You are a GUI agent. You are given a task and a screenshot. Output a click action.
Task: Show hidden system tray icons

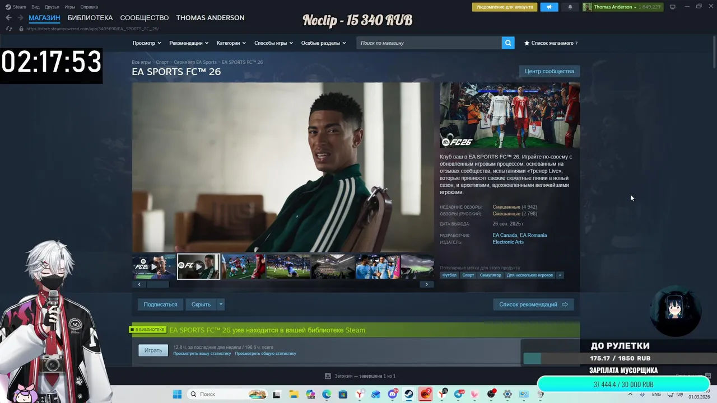point(630,394)
